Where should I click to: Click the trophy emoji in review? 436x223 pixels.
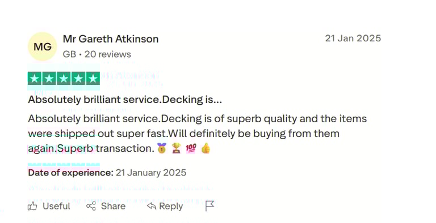coord(177,148)
